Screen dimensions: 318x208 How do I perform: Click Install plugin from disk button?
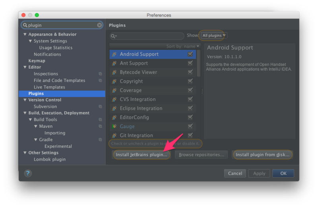pos(262,155)
